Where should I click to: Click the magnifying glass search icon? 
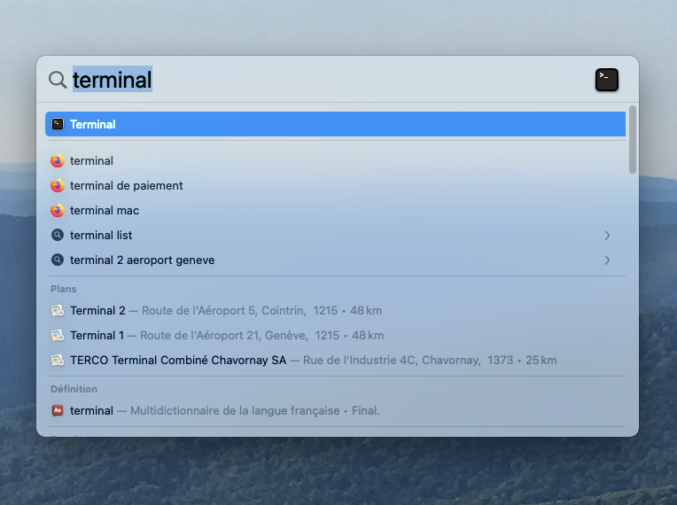(x=58, y=80)
